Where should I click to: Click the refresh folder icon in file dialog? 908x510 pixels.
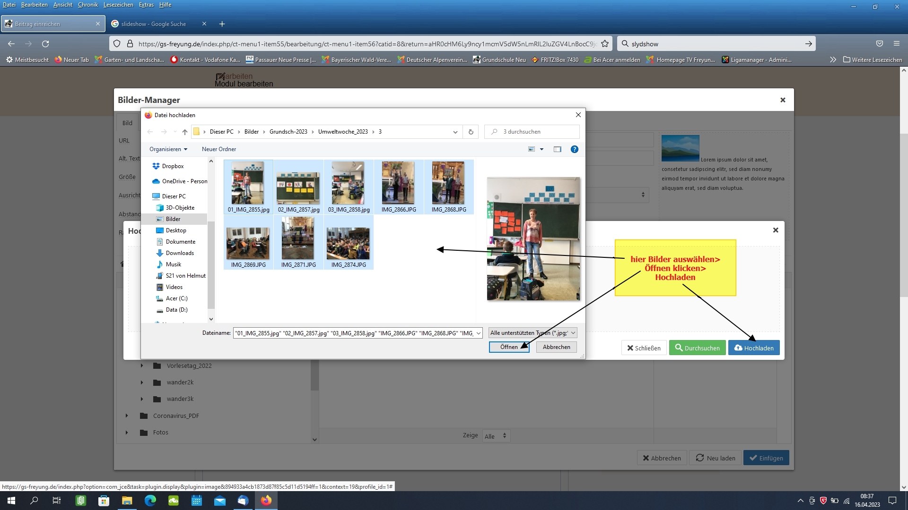[x=471, y=132]
